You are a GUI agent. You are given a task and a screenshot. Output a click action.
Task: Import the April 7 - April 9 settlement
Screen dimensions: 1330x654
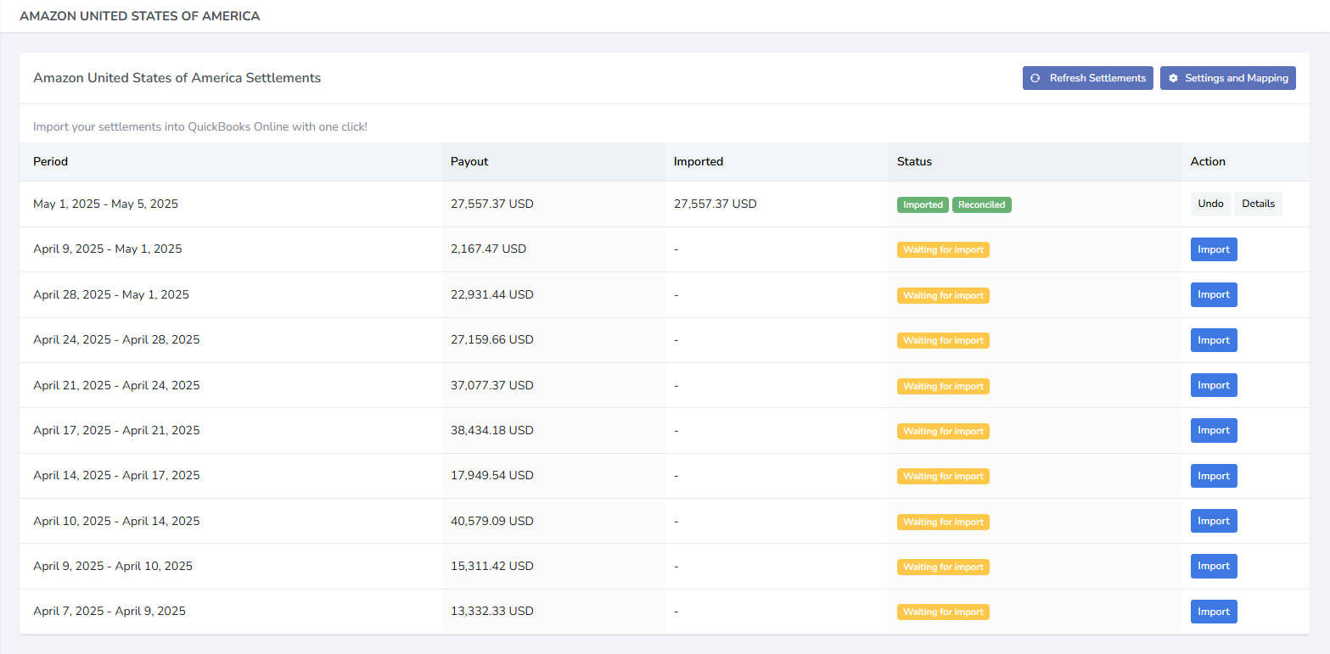[1214, 612]
